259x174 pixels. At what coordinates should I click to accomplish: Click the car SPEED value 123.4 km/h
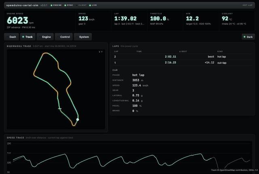[x=140, y=85]
